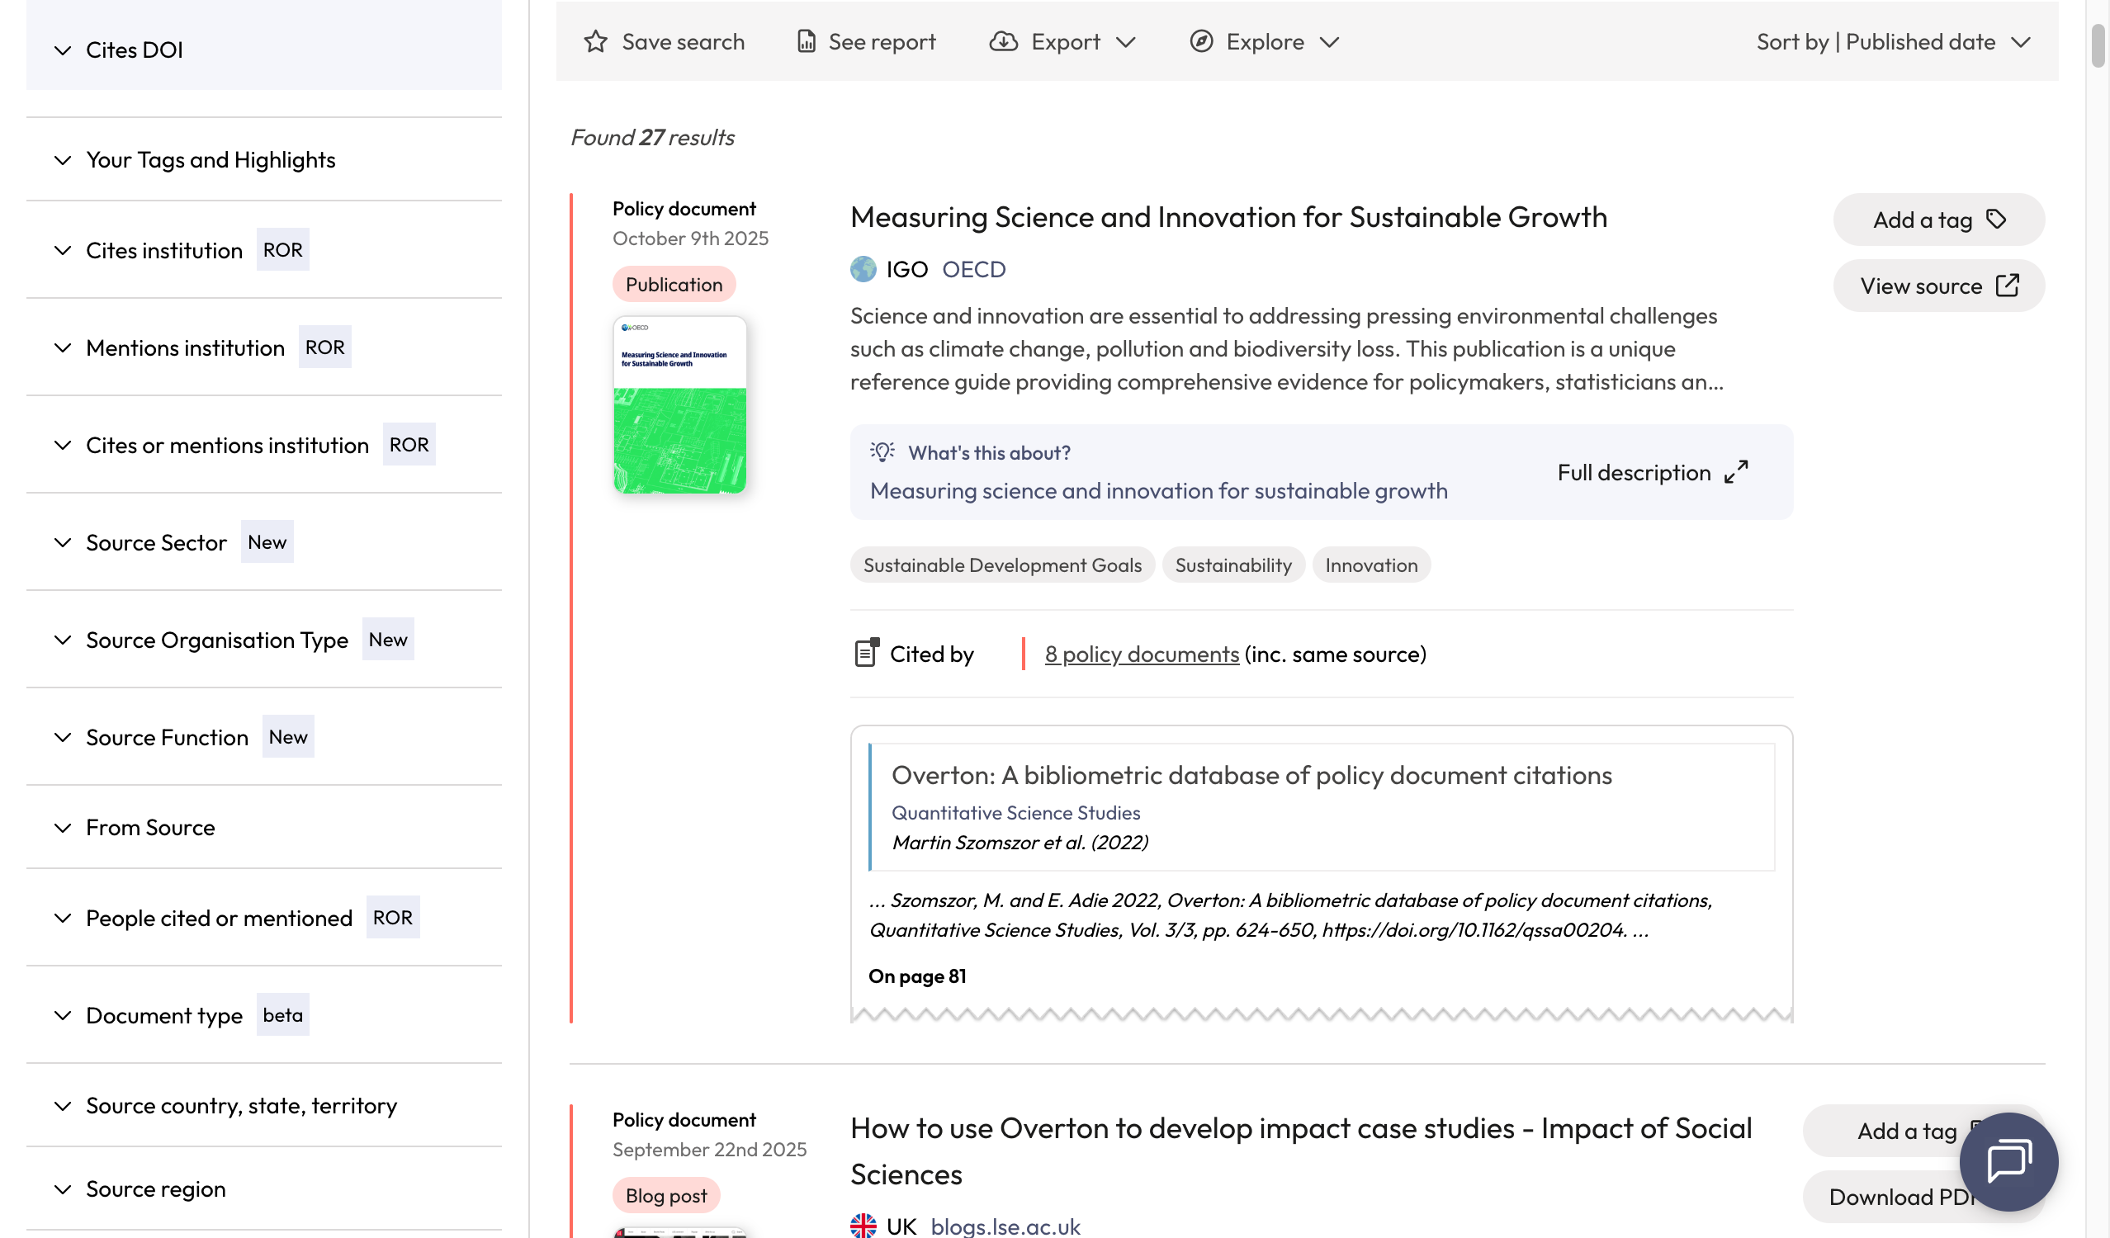Expand the From Source filter
2110x1238 pixels.
pos(264,827)
